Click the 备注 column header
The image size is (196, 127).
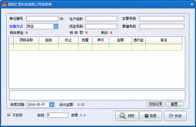pos(164,40)
